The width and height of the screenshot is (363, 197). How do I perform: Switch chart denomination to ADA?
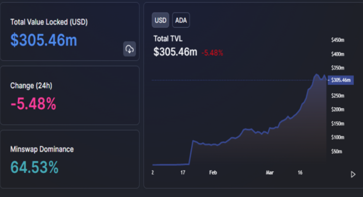181,20
